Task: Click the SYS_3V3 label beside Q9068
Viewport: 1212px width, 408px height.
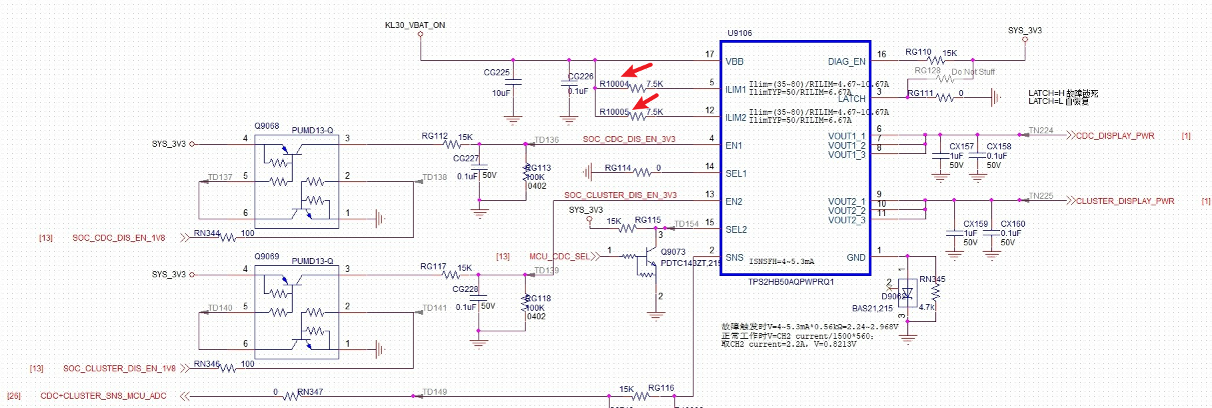Action: [x=169, y=144]
